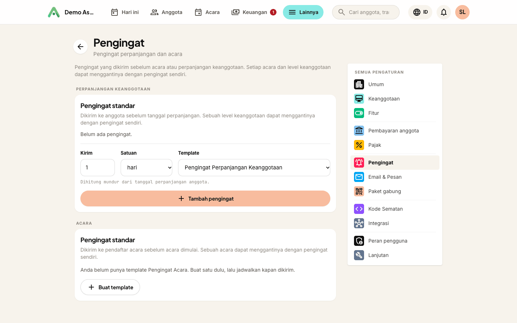Open the Acara navigation item
The image size is (517, 323).
[x=207, y=12]
